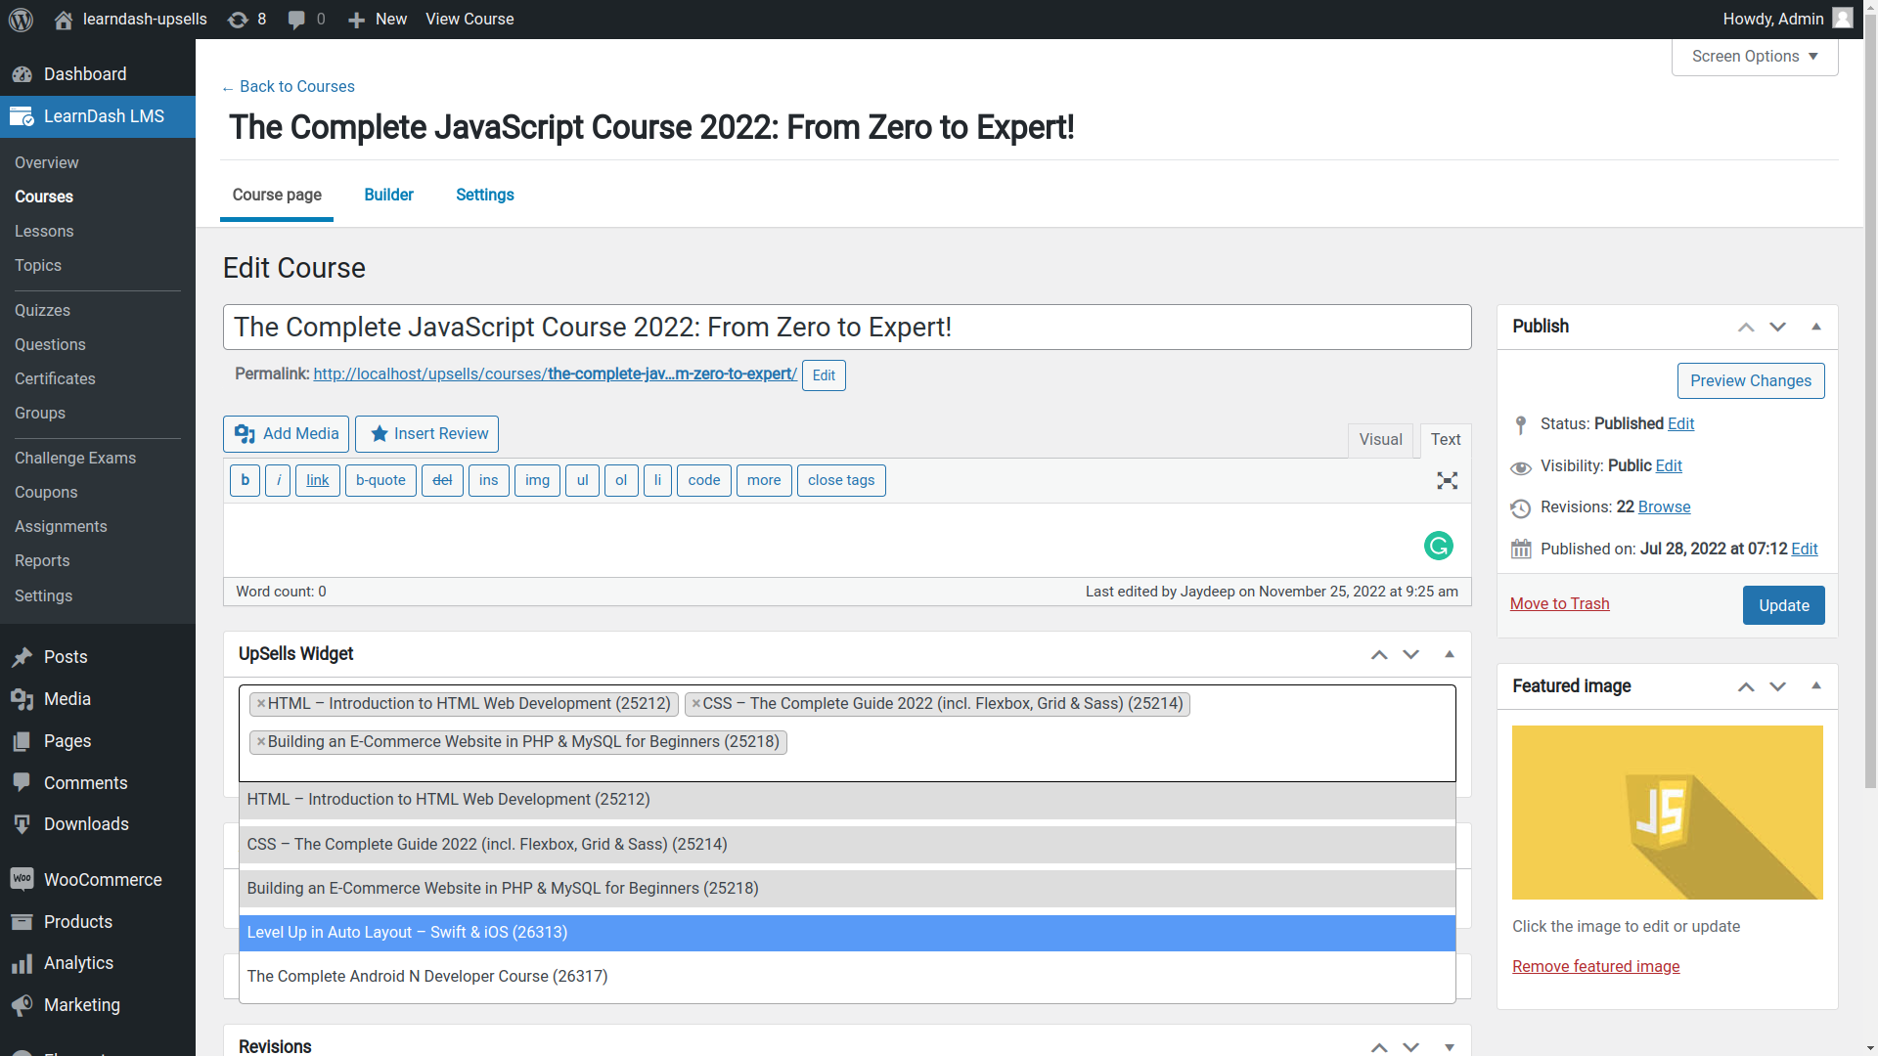Viewport: 1878px width, 1056px height.
Task: Move the Featured image box down
Action: (1778, 687)
